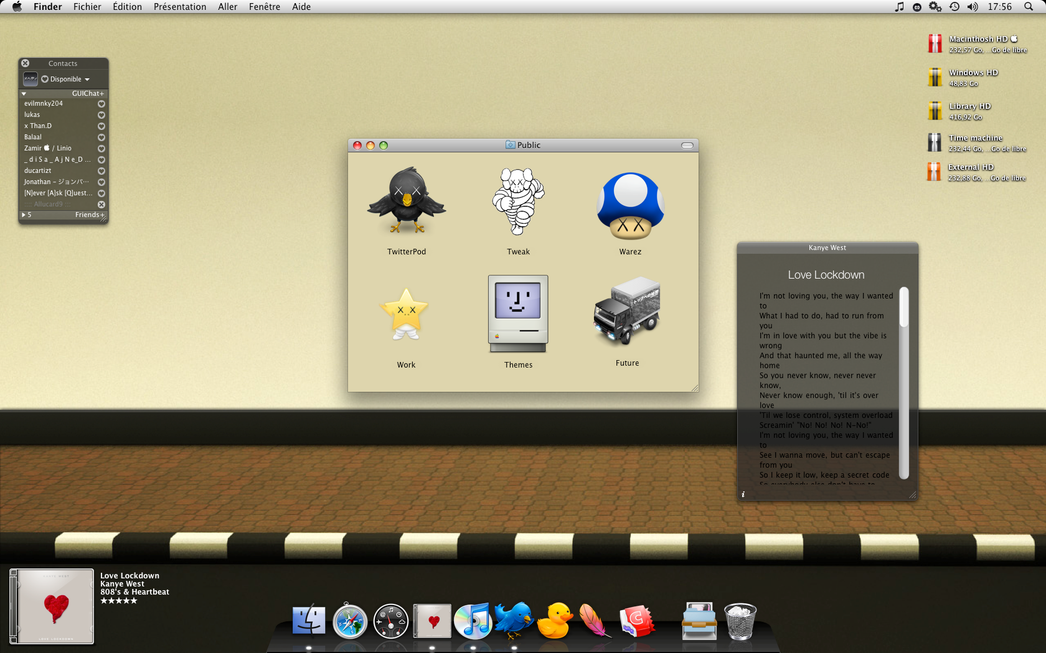Toggle toolbar pill button in Public window
Viewport: 1046px width, 653px height.
tap(687, 146)
